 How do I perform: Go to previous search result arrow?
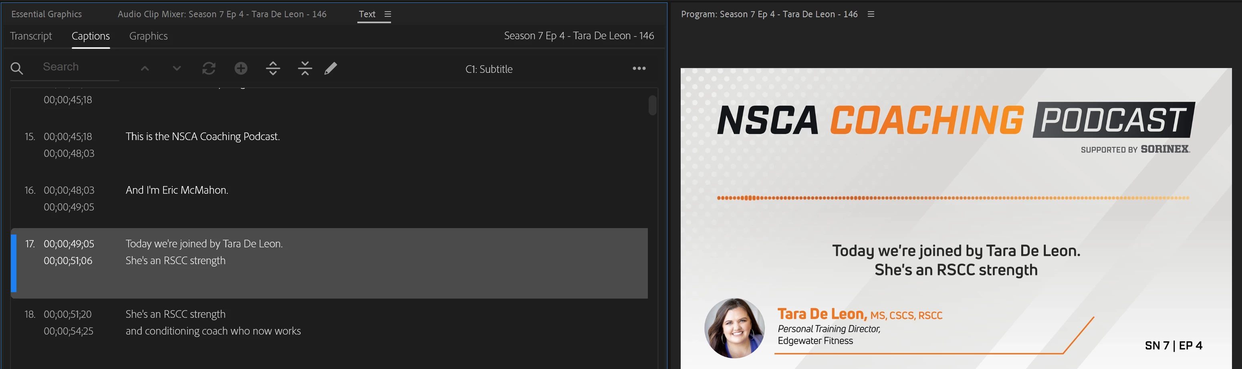coord(145,68)
